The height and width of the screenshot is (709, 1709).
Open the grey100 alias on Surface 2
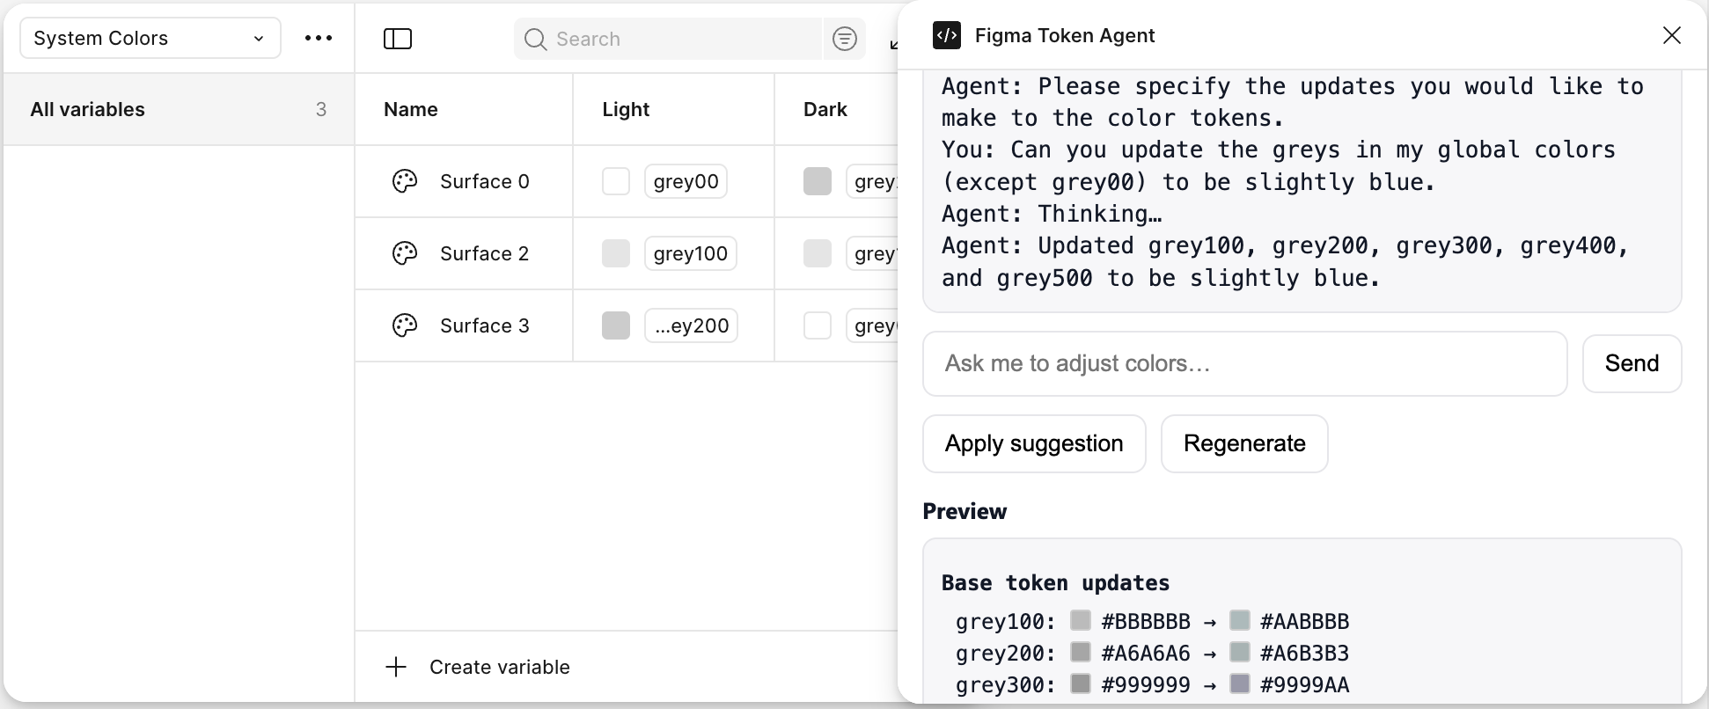click(690, 253)
